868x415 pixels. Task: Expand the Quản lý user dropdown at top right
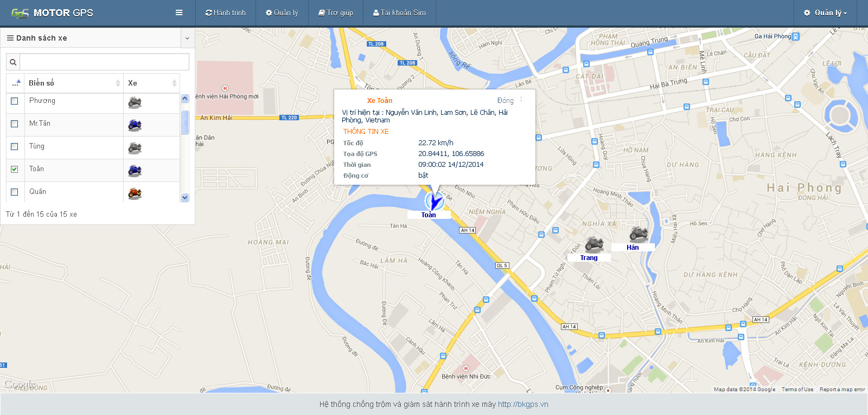[x=825, y=12]
